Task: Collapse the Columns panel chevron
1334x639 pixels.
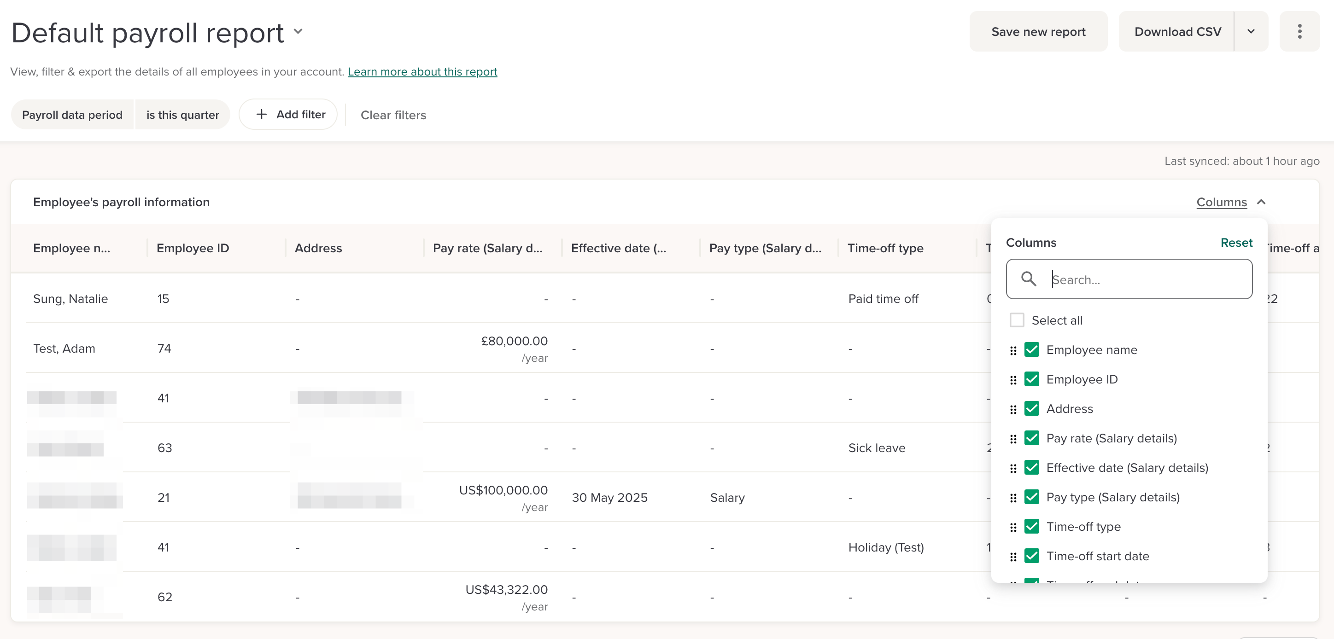Action: coord(1261,202)
